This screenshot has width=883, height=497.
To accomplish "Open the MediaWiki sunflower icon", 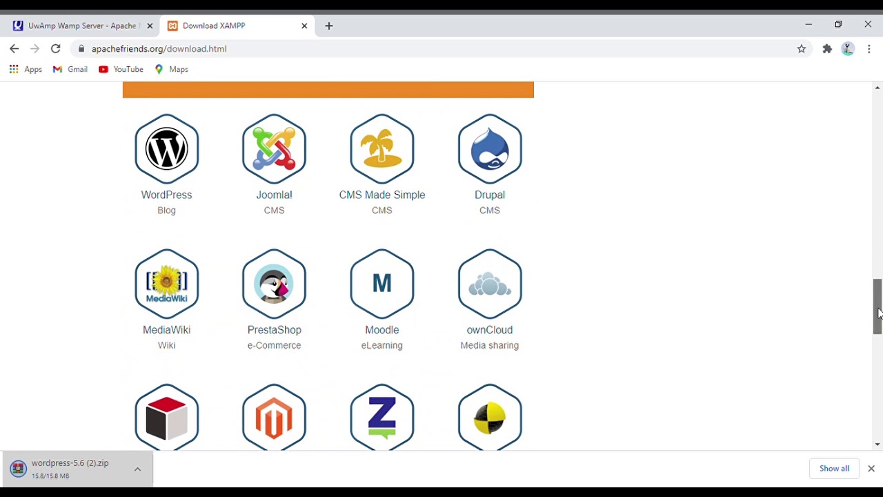I will click(x=166, y=284).
